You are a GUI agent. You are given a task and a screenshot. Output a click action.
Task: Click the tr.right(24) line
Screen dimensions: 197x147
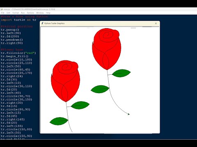pos(12,76)
